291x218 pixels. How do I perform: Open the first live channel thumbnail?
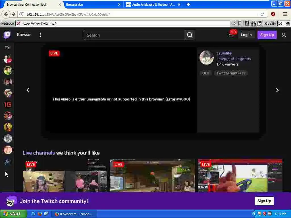tap(65, 175)
